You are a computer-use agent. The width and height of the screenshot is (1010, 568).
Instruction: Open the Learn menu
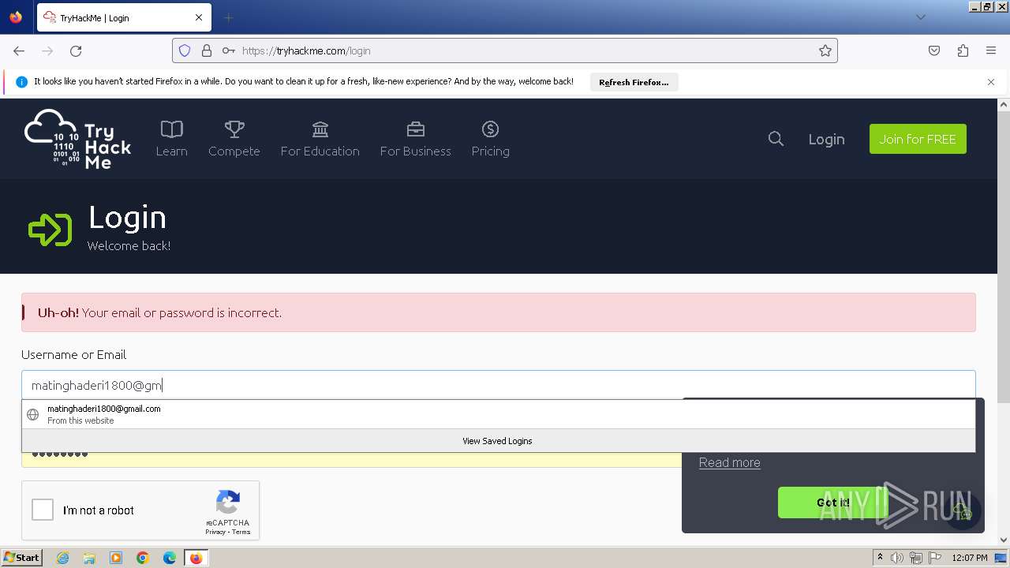[x=171, y=139]
